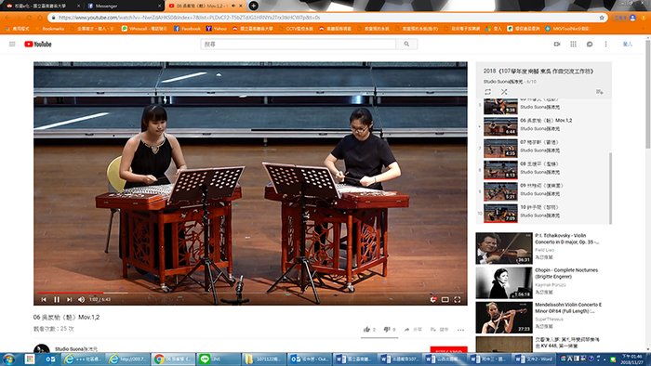This screenshot has height=366, width=651.
Task: Click the blue sign-in link in YouTube header
Action: tap(628, 44)
